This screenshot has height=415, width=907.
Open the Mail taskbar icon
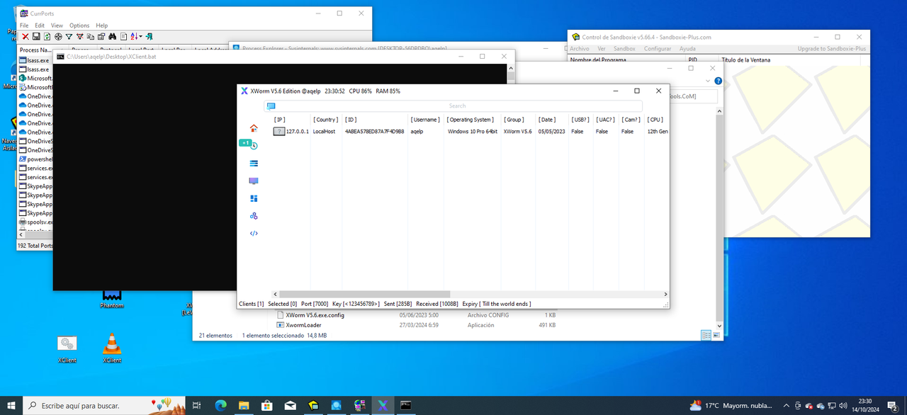290,405
